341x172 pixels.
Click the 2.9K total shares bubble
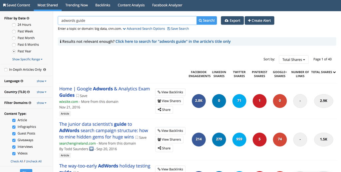click(324, 101)
